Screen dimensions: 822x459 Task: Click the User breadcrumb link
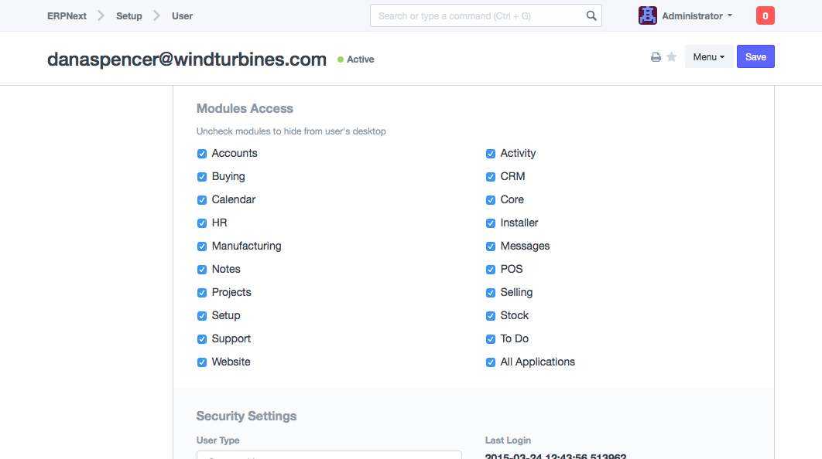point(183,15)
